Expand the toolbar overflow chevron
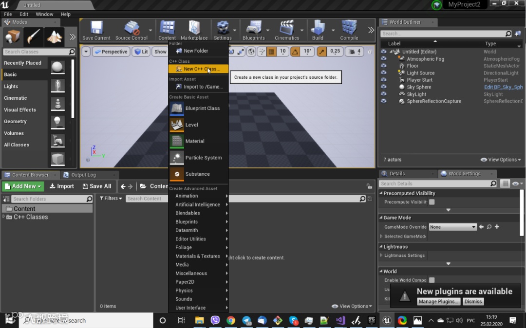Screen dimensions: 526x328 (371, 30)
